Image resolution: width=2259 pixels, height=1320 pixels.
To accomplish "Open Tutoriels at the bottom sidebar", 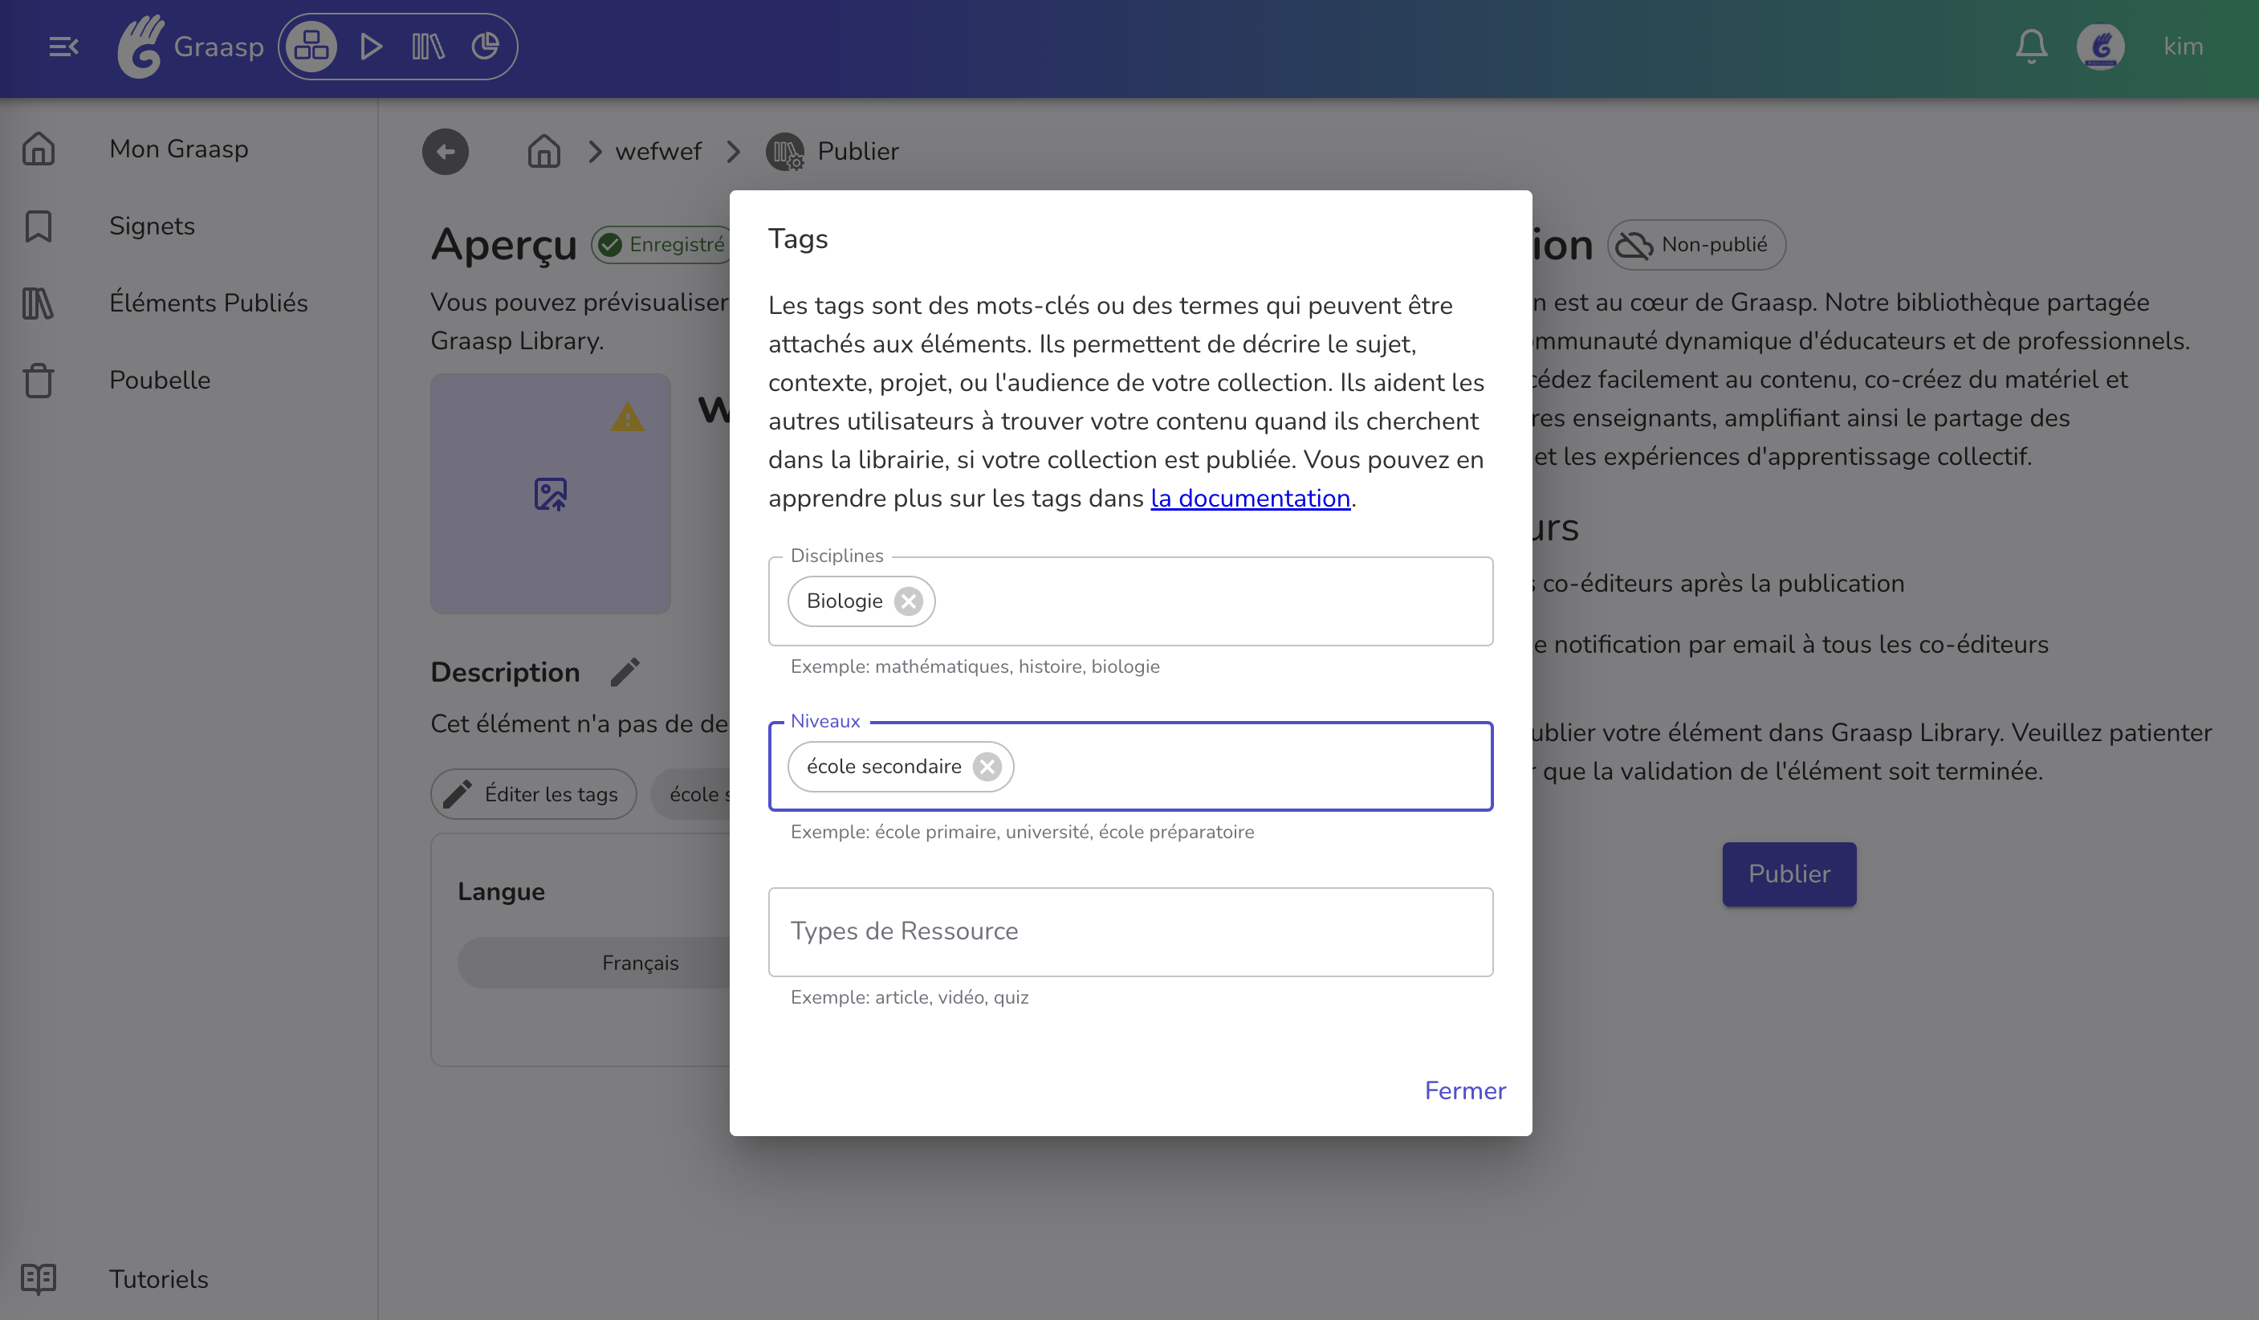I will [158, 1279].
